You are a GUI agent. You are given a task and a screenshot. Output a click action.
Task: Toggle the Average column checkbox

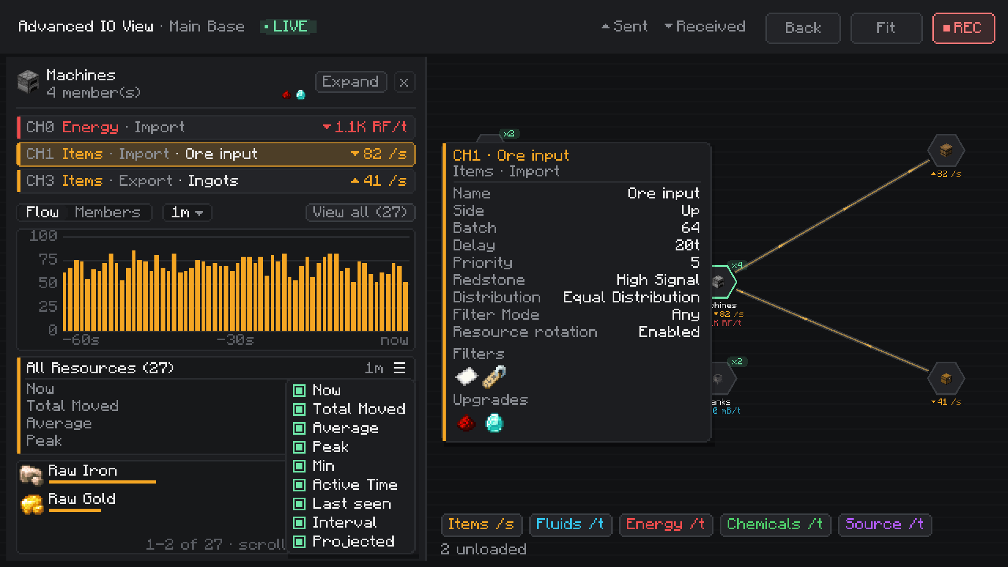299,428
